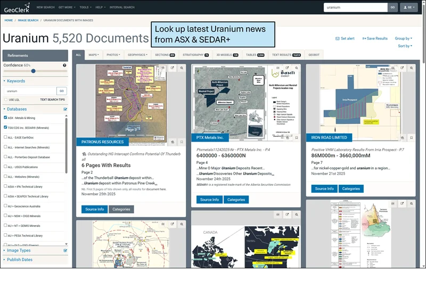The height and width of the screenshot is (287, 426).
Task: Click Categories button for Iron Road
Action: [x=351, y=188]
